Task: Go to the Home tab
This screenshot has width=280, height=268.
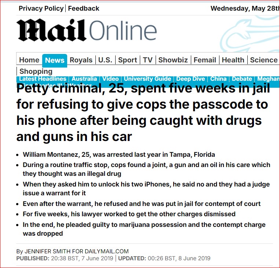Action: pos(29,60)
